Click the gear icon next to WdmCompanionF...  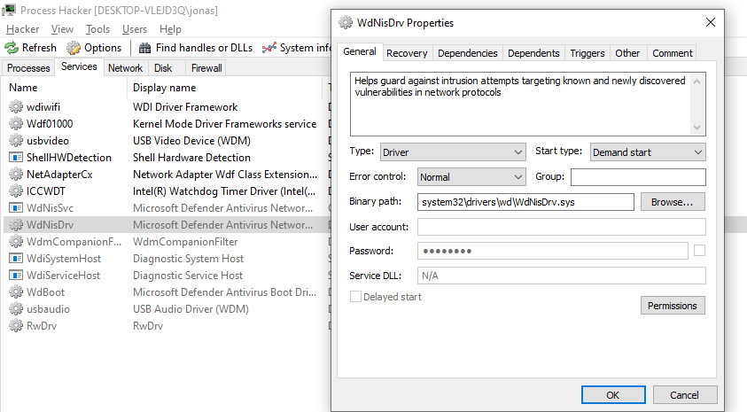pyautogui.click(x=16, y=242)
